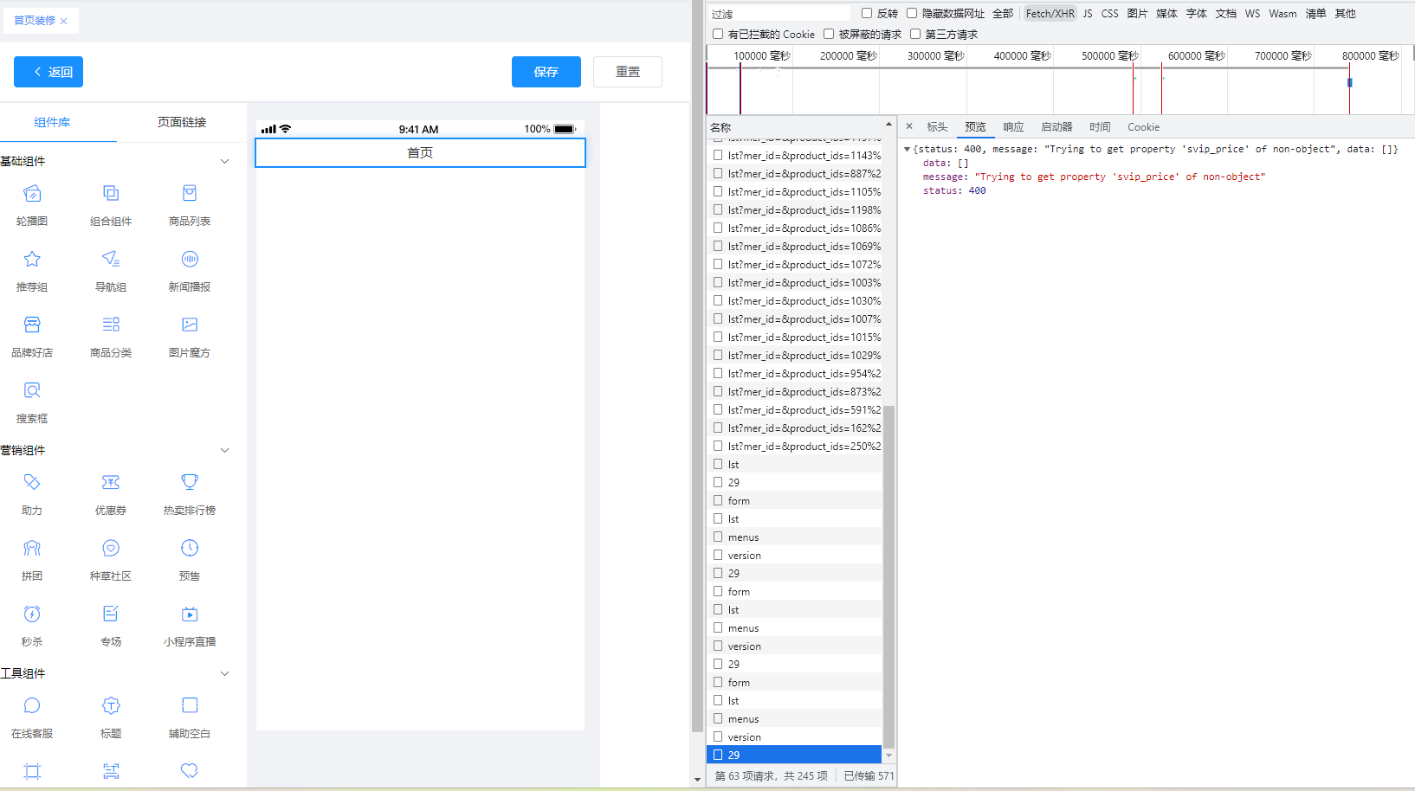The width and height of the screenshot is (1415, 791).
Task: Add the 热卖排行榜 trophy component
Action: [190, 494]
